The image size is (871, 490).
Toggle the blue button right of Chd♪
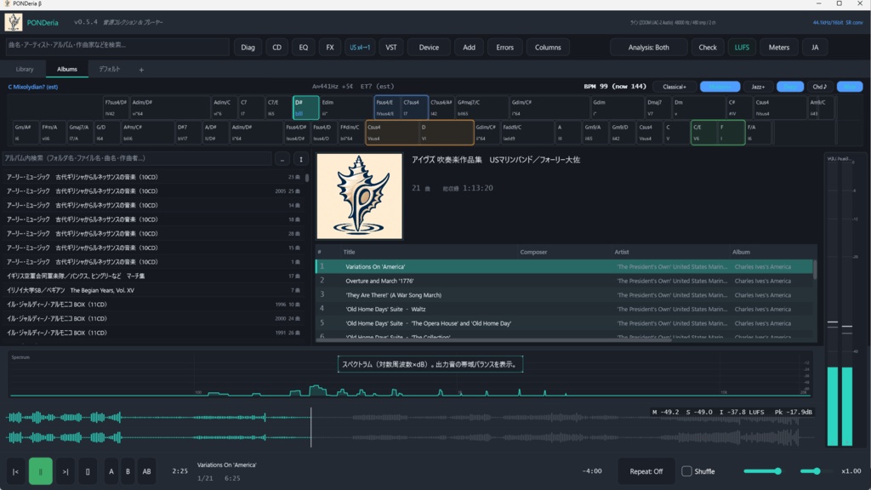pos(850,87)
